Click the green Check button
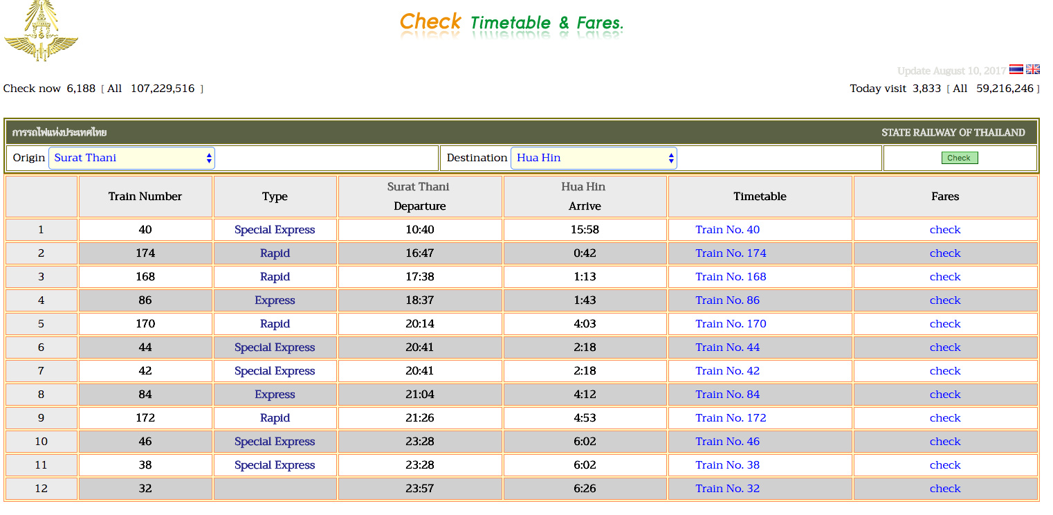1053x515 pixels. (959, 158)
